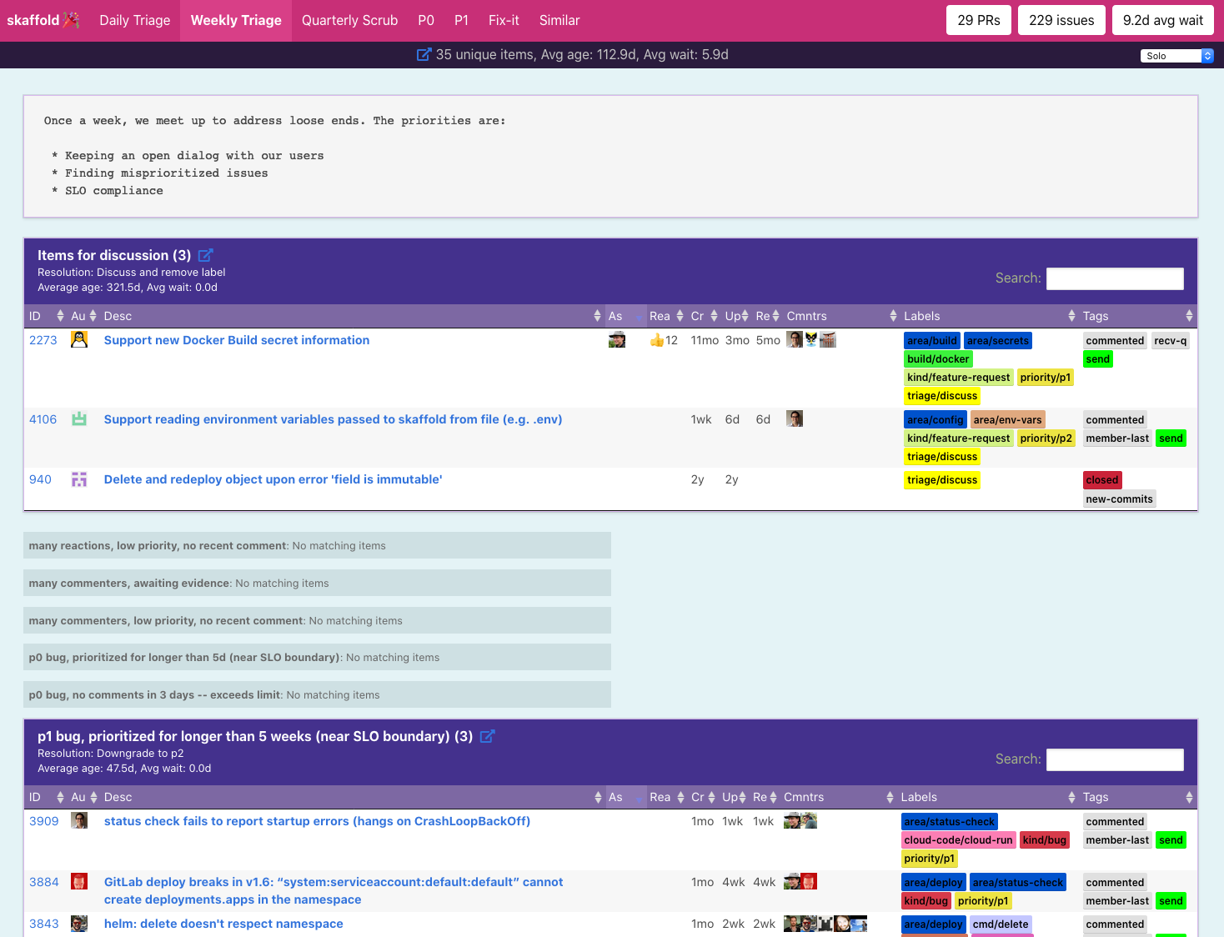
Task: Open external link icon beside Items for discussion
Action: tap(206, 255)
